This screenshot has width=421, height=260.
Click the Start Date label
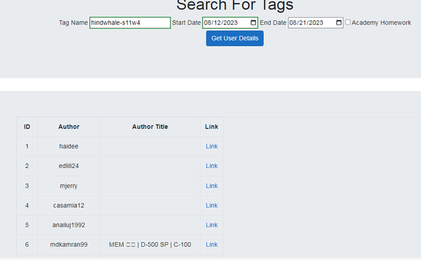pyautogui.click(x=186, y=23)
